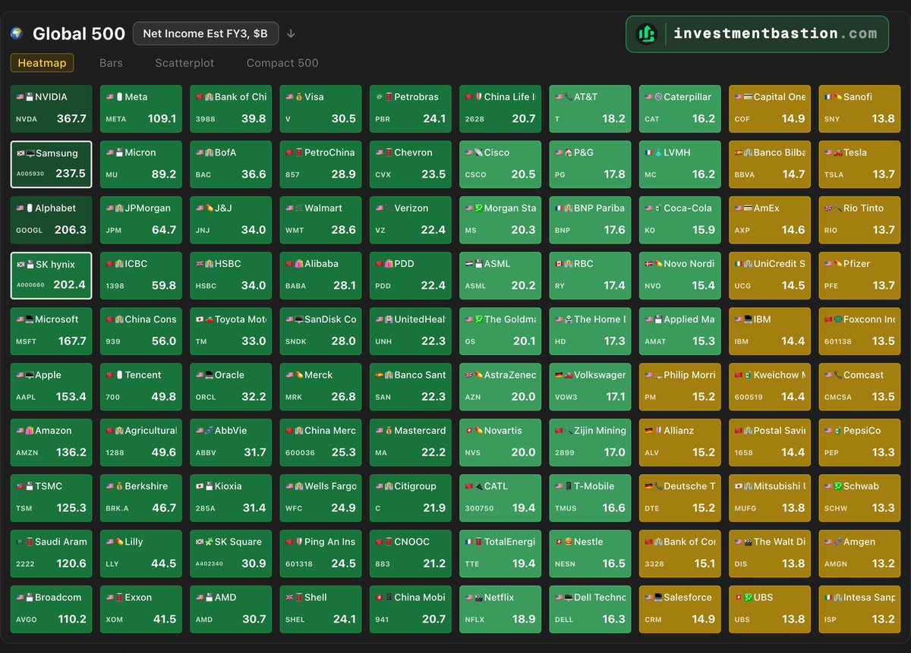Select the CNOOC 883 tile
911x653 pixels.
(x=411, y=554)
